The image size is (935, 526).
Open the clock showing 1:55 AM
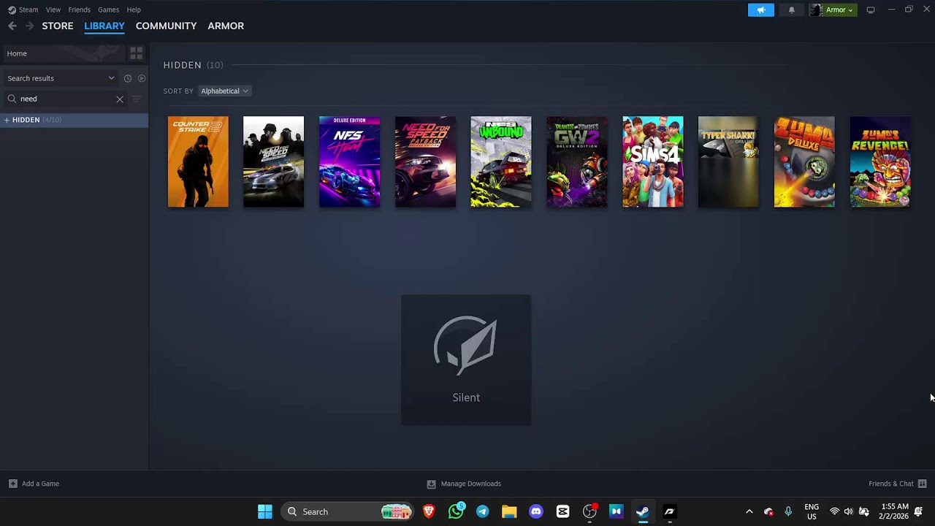(x=894, y=511)
